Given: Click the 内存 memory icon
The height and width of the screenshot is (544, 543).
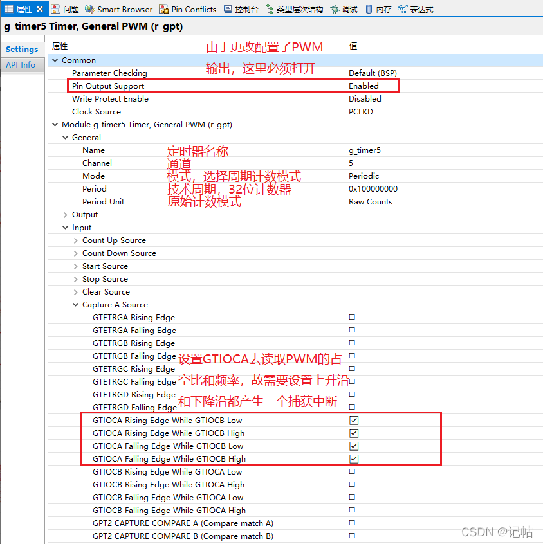Looking at the screenshot, I should 369,9.
